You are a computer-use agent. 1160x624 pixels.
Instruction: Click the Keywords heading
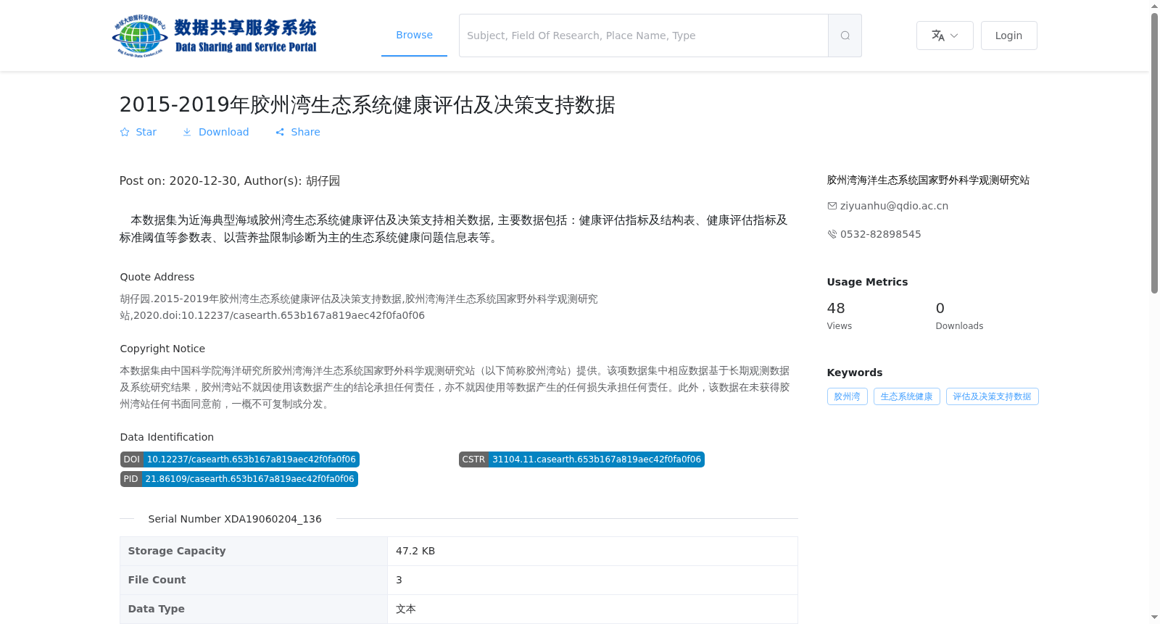(855, 373)
